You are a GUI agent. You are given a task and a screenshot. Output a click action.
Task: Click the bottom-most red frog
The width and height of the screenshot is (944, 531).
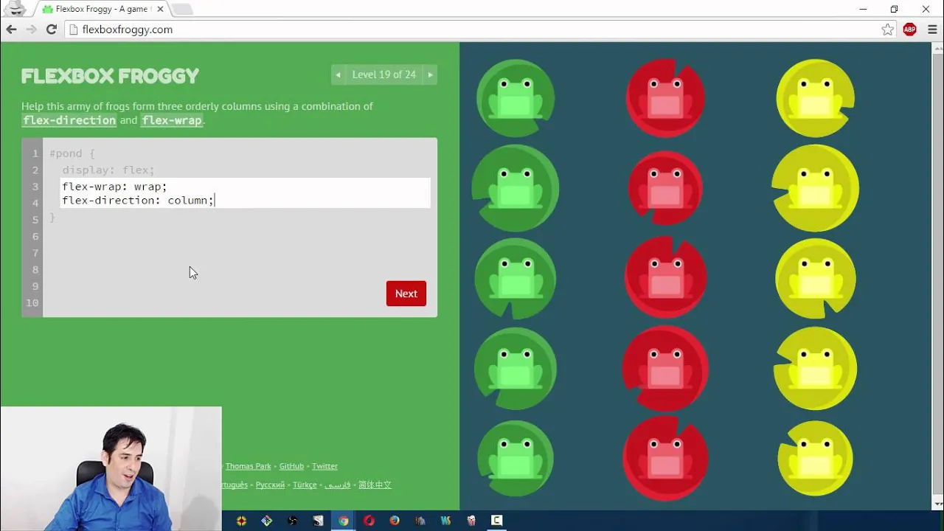tap(665, 458)
